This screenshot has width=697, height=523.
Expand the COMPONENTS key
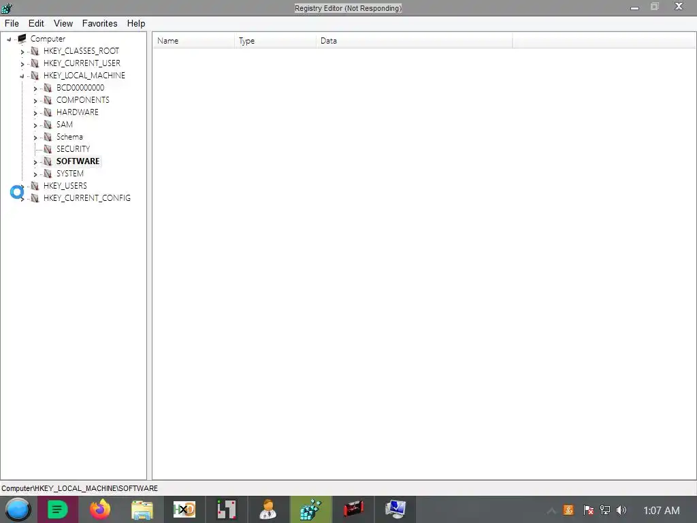pyautogui.click(x=35, y=101)
